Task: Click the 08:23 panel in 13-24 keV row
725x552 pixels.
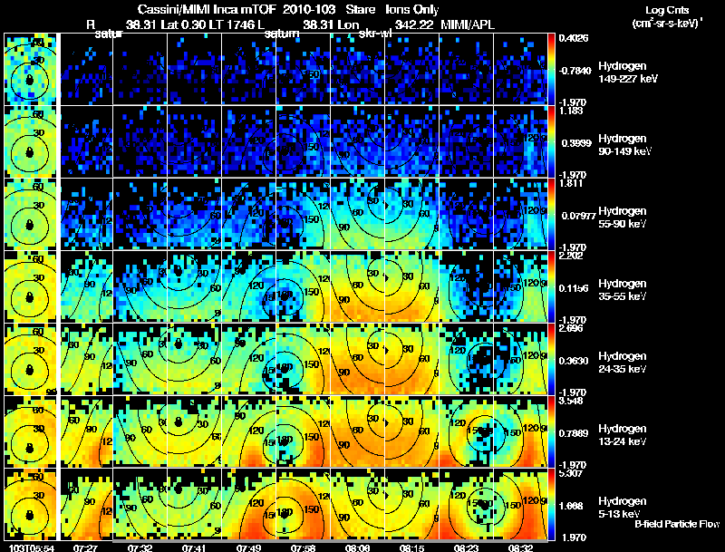Action: coord(466,431)
